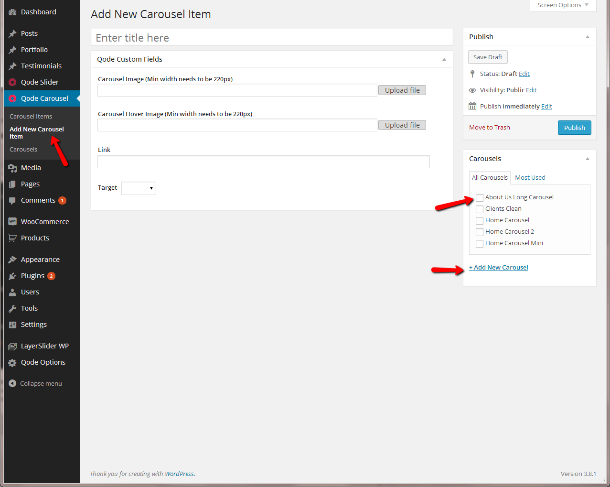Open the Target dropdown
The width and height of the screenshot is (610, 487).
point(139,188)
